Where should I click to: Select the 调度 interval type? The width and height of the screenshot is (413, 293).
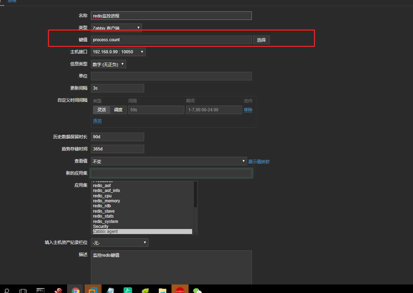coord(118,110)
